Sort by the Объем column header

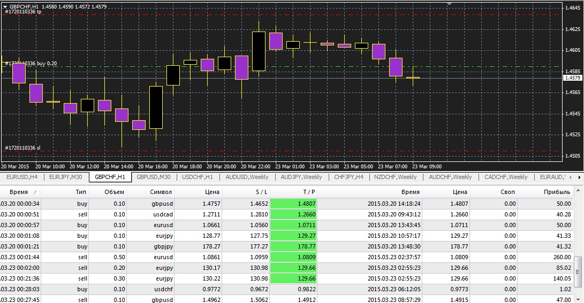pyautogui.click(x=108, y=192)
